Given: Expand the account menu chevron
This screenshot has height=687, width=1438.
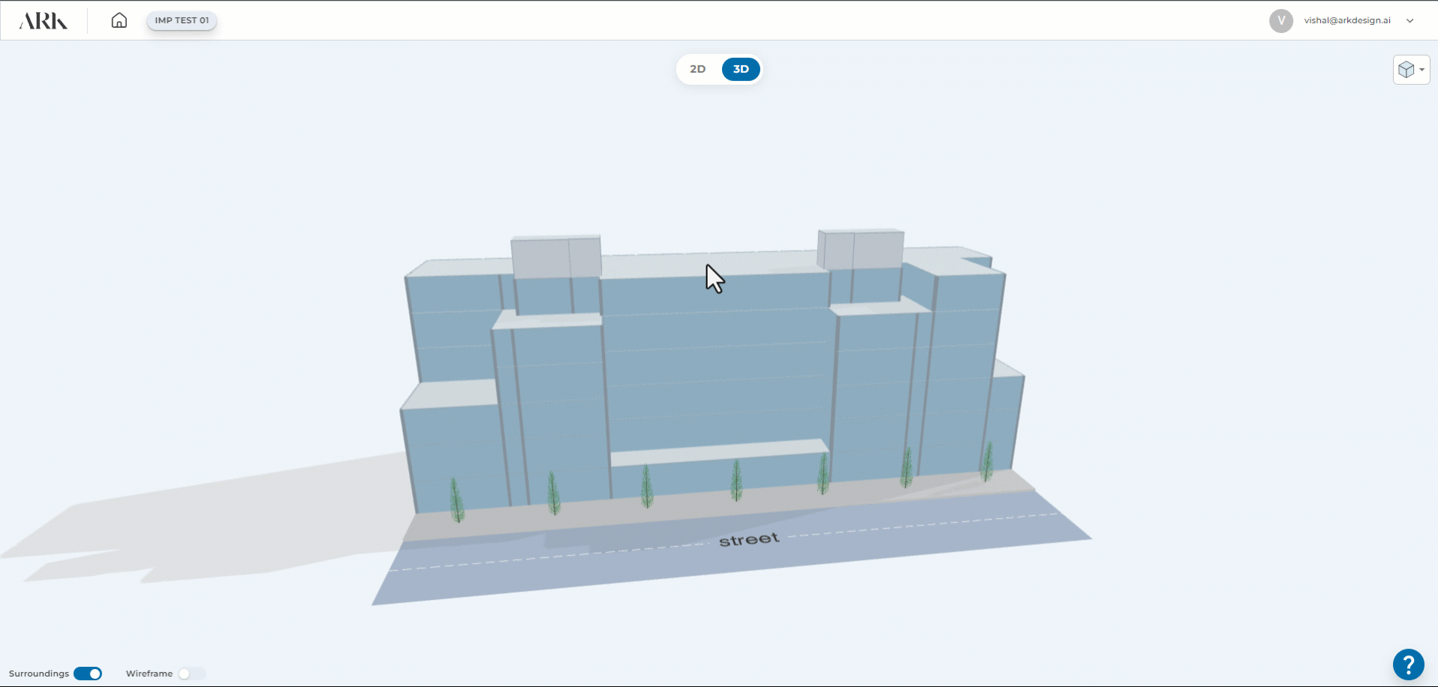Looking at the screenshot, I should (x=1410, y=21).
